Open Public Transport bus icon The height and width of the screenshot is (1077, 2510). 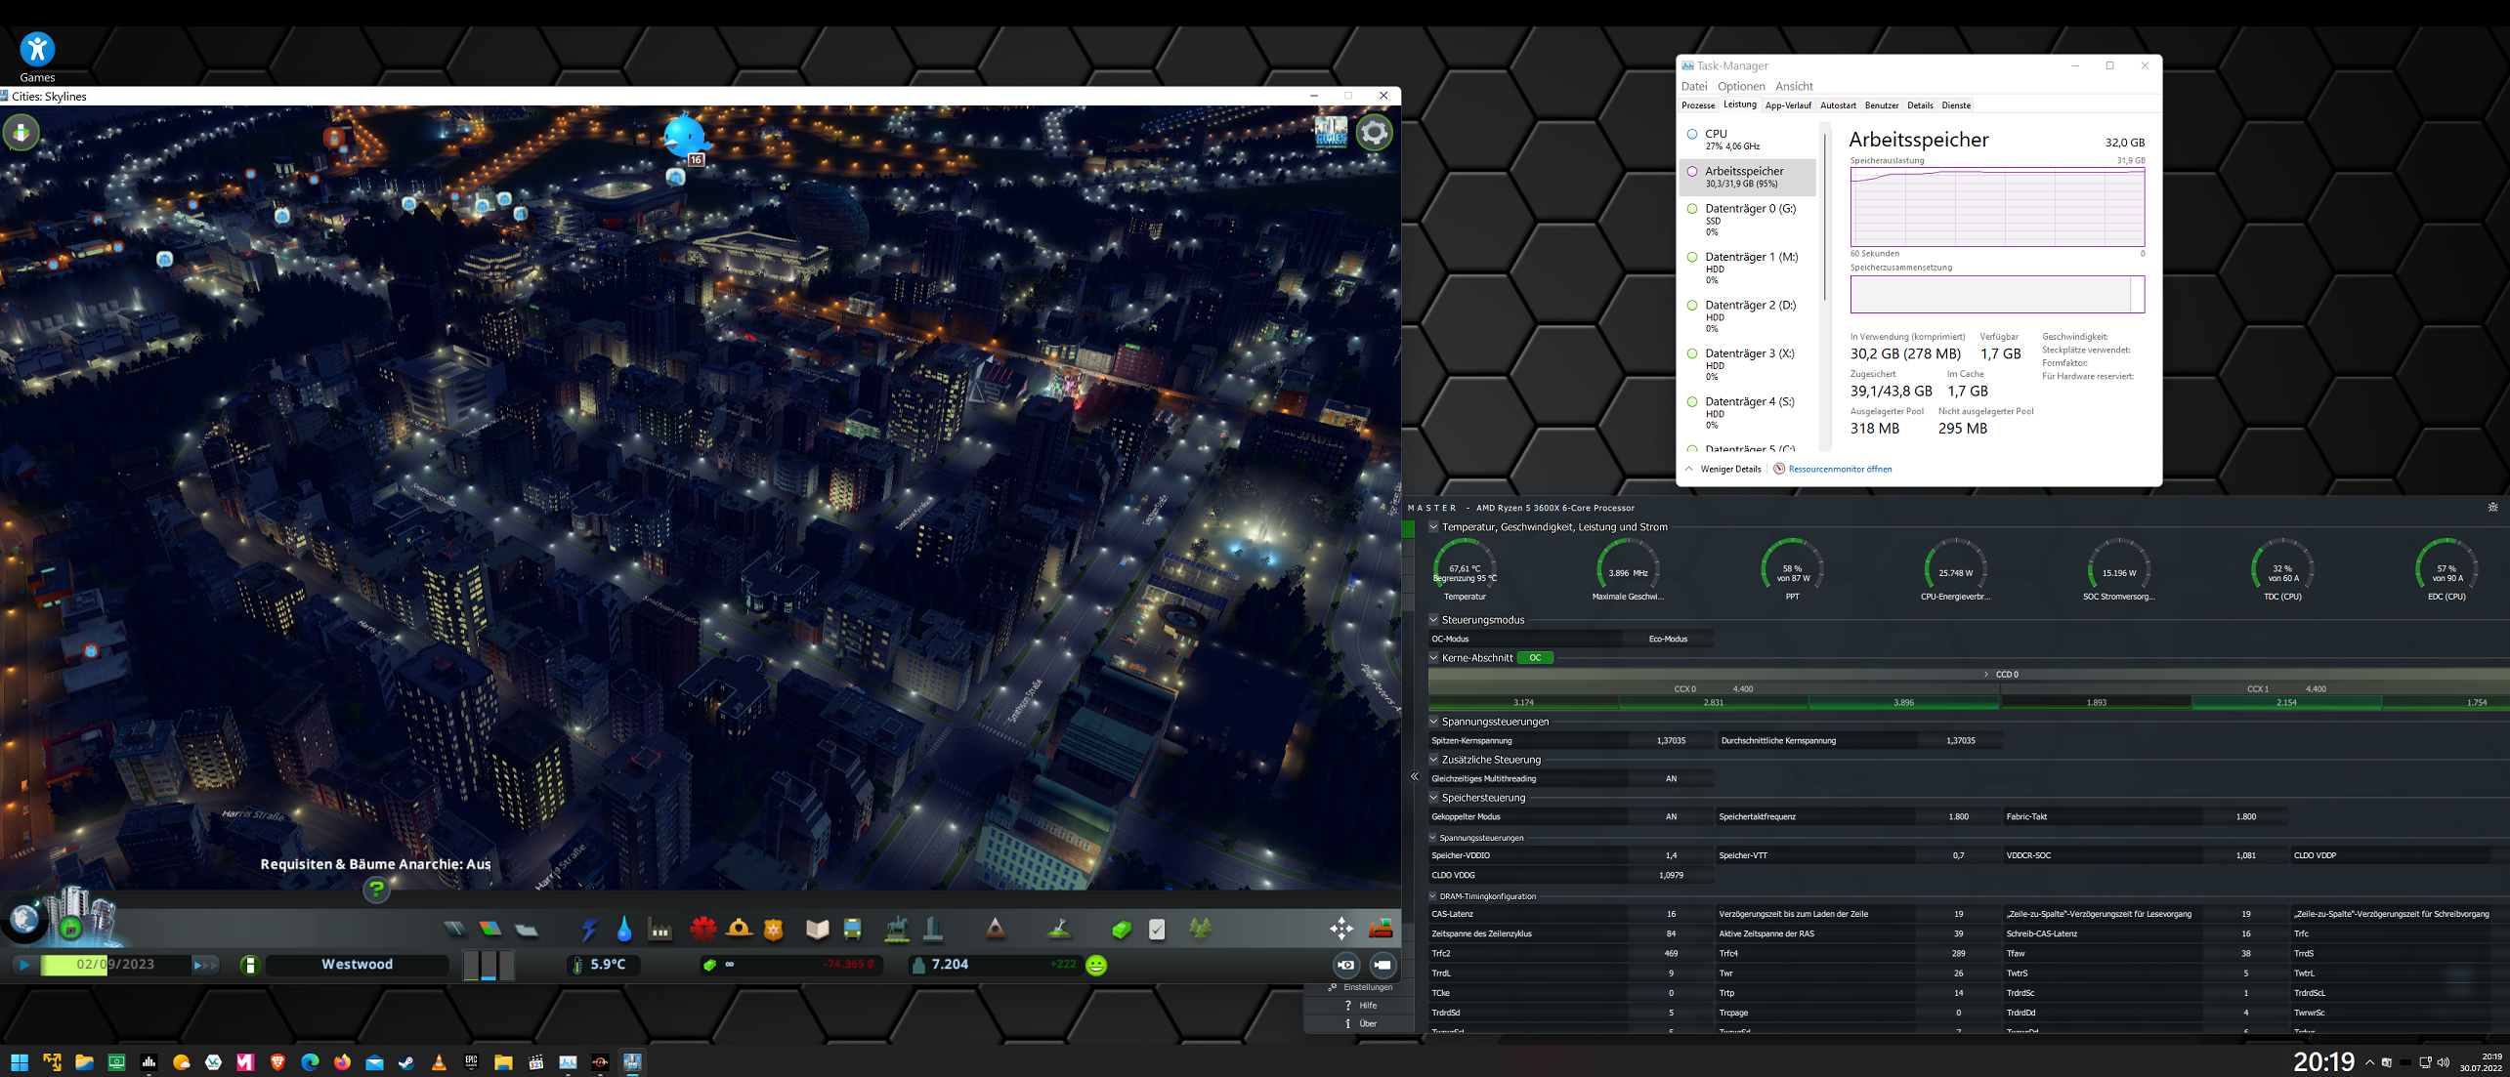tap(852, 930)
